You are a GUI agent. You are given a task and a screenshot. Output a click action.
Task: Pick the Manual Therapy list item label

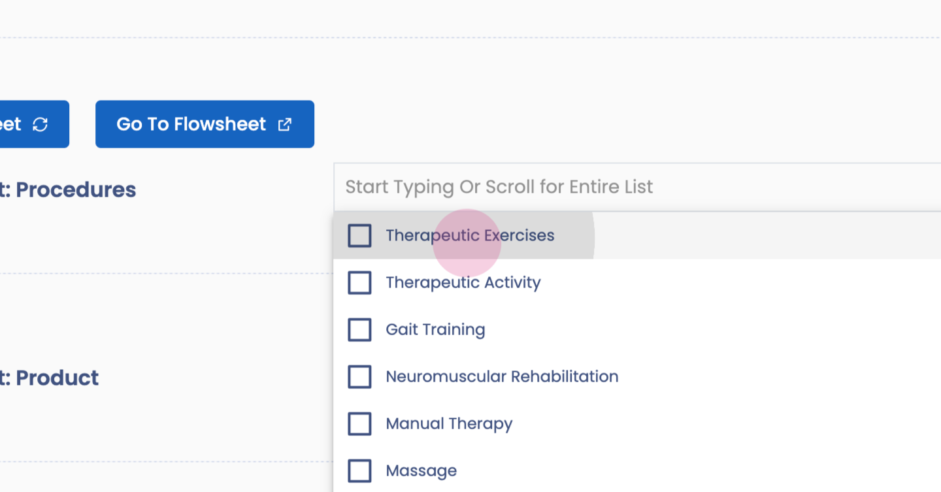point(449,424)
